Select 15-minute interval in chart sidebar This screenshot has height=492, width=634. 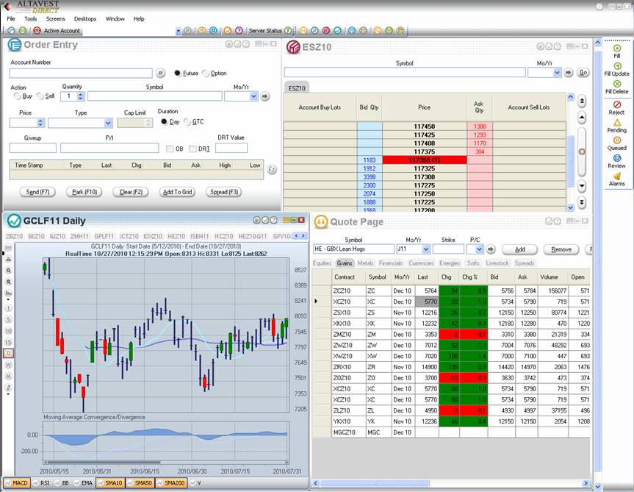(8, 342)
